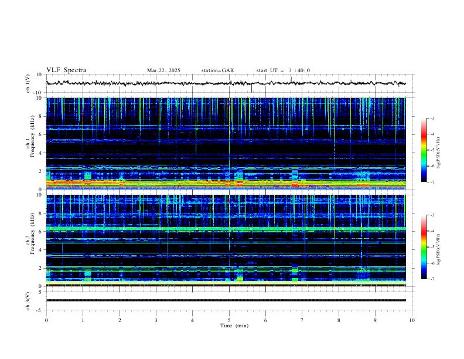Click the time axis tick label "0"
464x359 pixels.
coord(46,320)
